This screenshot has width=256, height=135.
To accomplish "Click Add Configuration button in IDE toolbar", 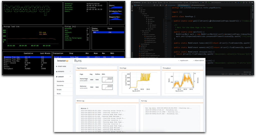I will [x=217, y=2].
